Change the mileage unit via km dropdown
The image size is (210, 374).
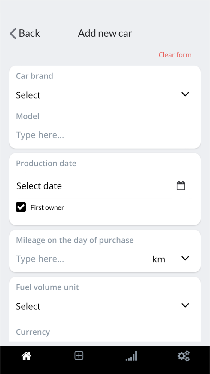click(x=185, y=258)
